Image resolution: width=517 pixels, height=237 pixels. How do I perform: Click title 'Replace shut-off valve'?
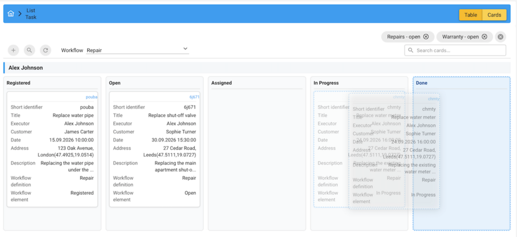point(172,116)
